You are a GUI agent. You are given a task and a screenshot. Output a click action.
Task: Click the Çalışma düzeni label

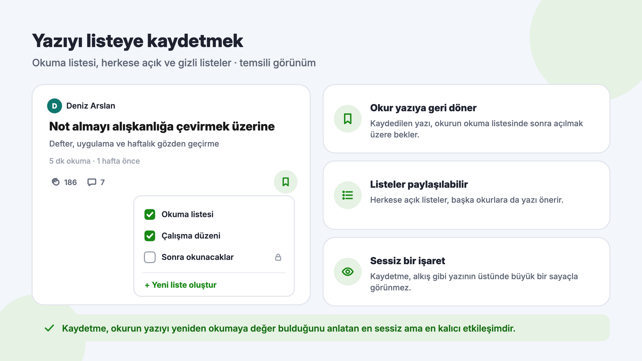pyautogui.click(x=191, y=236)
